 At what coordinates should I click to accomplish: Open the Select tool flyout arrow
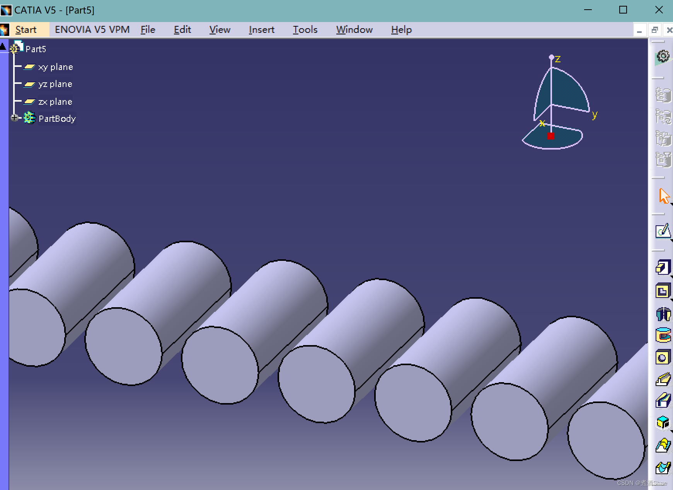(671, 204)
